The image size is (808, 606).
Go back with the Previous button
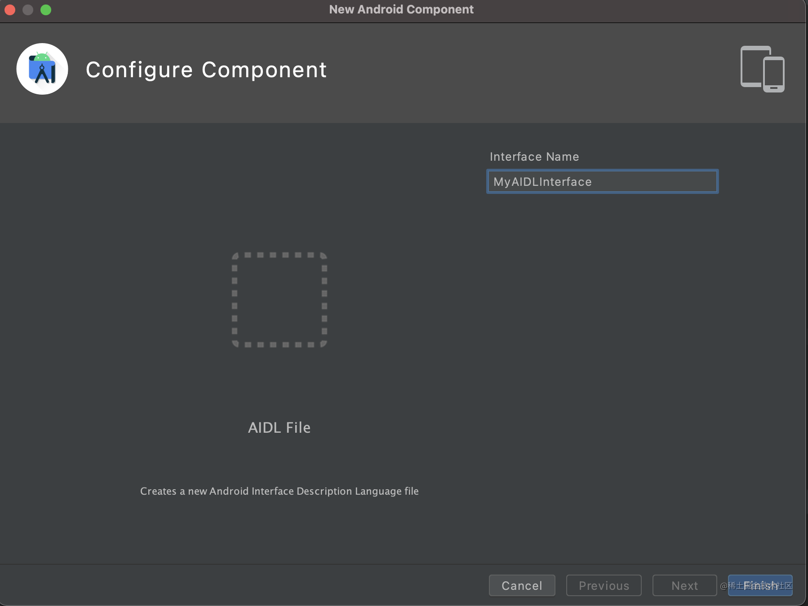pyautogui.click(x=604, y=585)
